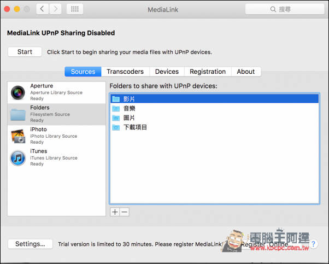This screenshot has width=329, height=264.
Task: Click the 下載項目 folder icon
Action: coord(116,127)
